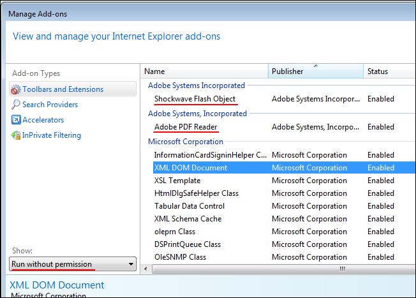Viewport: 416px width, 298px height.
Task: Sort list by Status column header
Action: click(389, 71)
